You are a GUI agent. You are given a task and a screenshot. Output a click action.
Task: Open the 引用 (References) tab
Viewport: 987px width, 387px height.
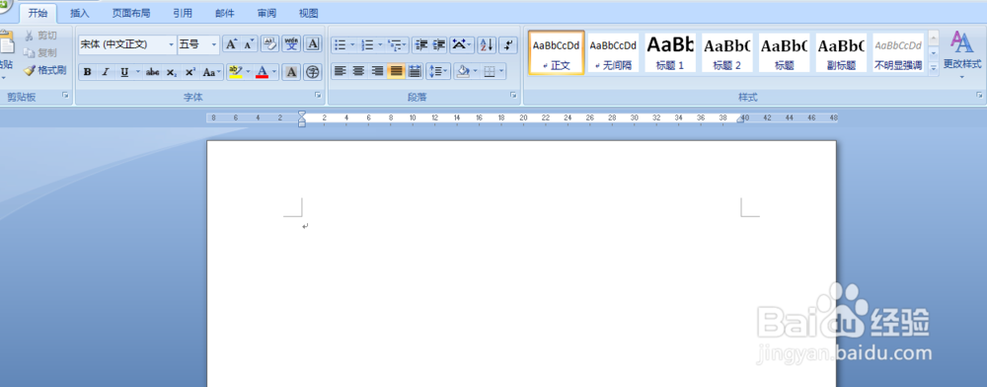point(183,13)
